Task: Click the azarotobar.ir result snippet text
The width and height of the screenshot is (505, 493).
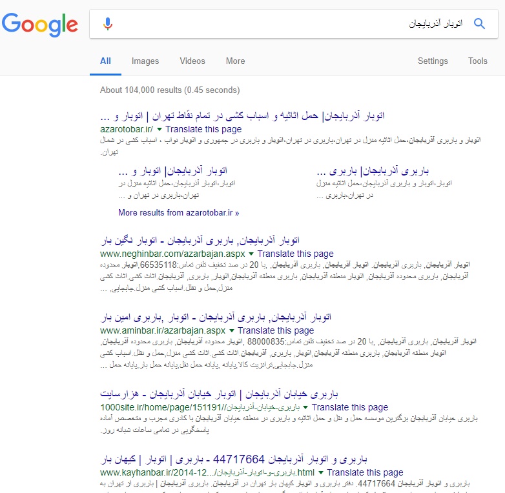Action: point(290,146)
